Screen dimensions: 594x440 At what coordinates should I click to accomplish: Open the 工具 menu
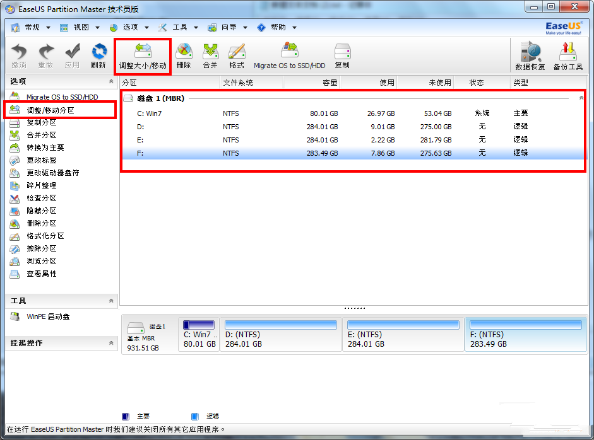178,27
